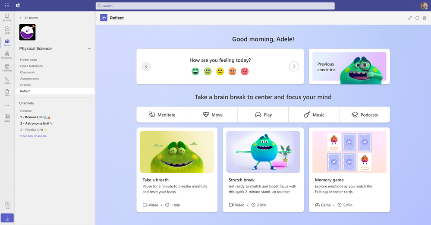Open the Assignments icon in sidebar
Screen dimensions: 431x225
pos(7,55)
